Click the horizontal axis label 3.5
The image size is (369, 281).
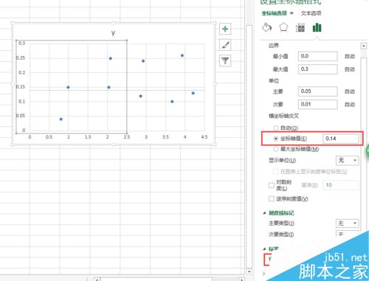(165, 137)
